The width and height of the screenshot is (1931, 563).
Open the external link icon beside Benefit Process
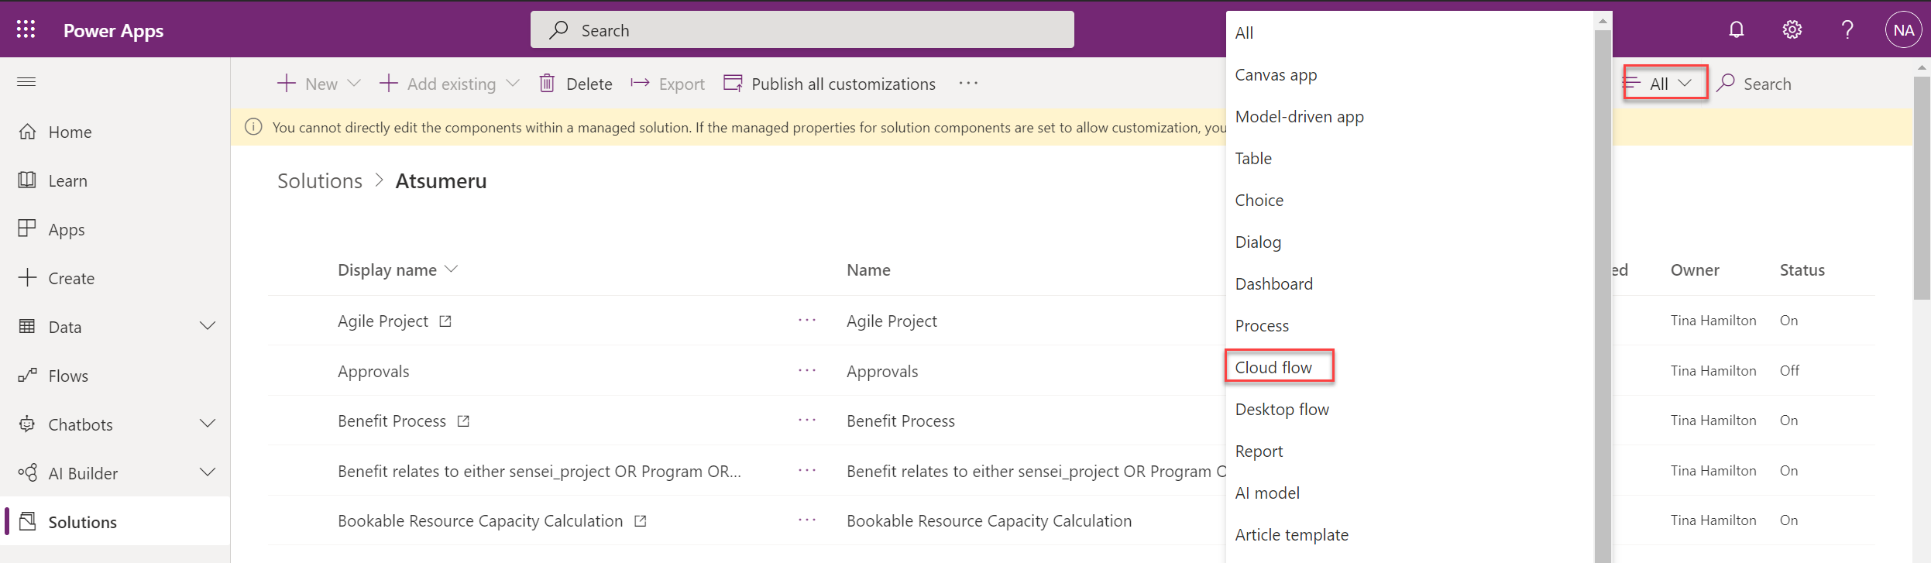463,421
